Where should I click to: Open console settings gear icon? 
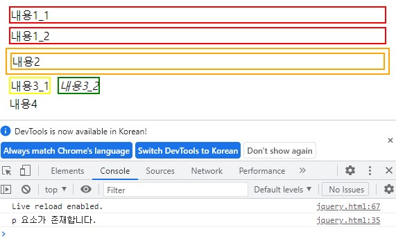(388, 189)
